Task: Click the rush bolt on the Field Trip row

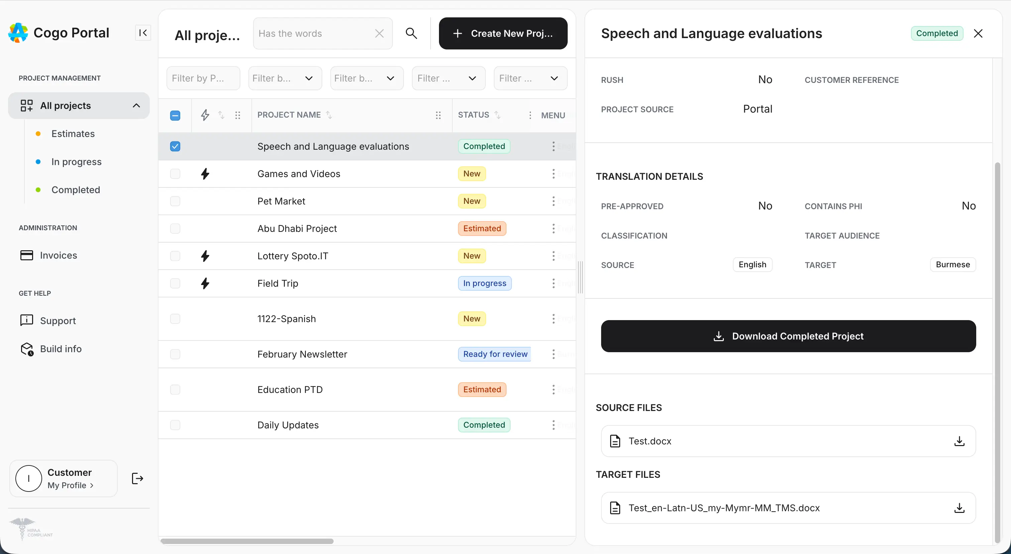Action: click(x=205, y=283)
